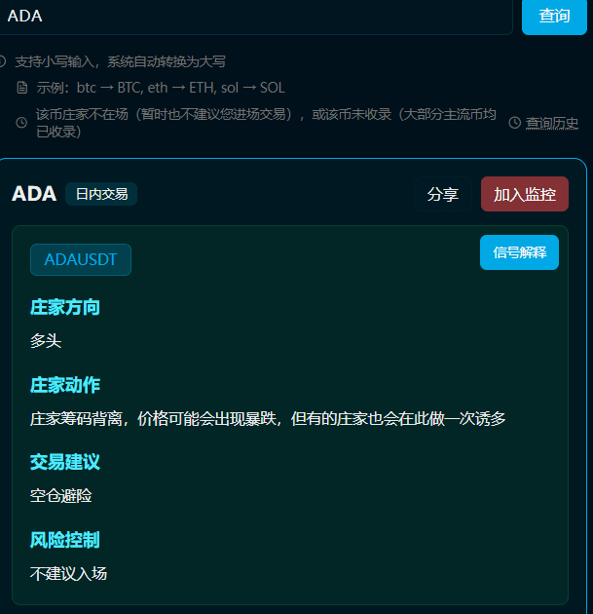Open 查询历史 link
The width and height of the screenshot is (593, 614).
[551, 123]
